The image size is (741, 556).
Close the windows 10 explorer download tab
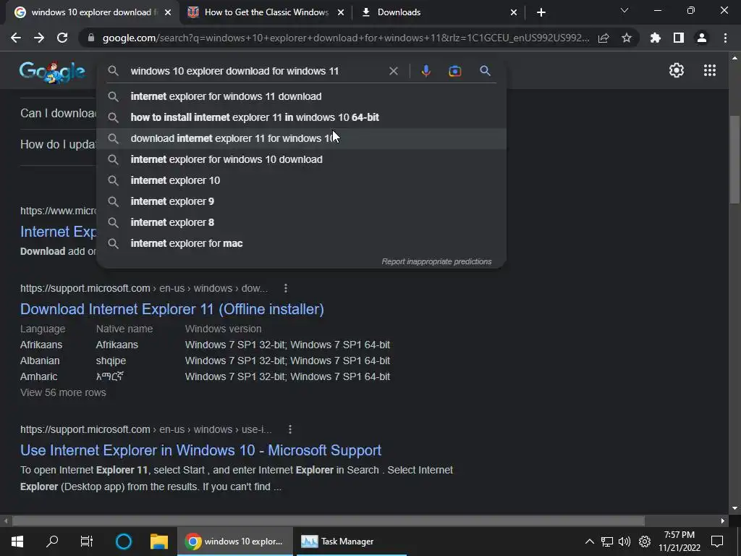point(168,12)
